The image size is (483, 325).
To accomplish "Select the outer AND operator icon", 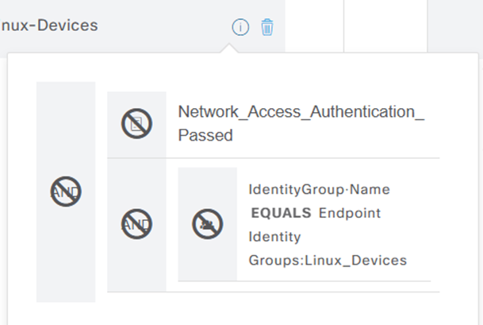I will (x=66, y=192).
